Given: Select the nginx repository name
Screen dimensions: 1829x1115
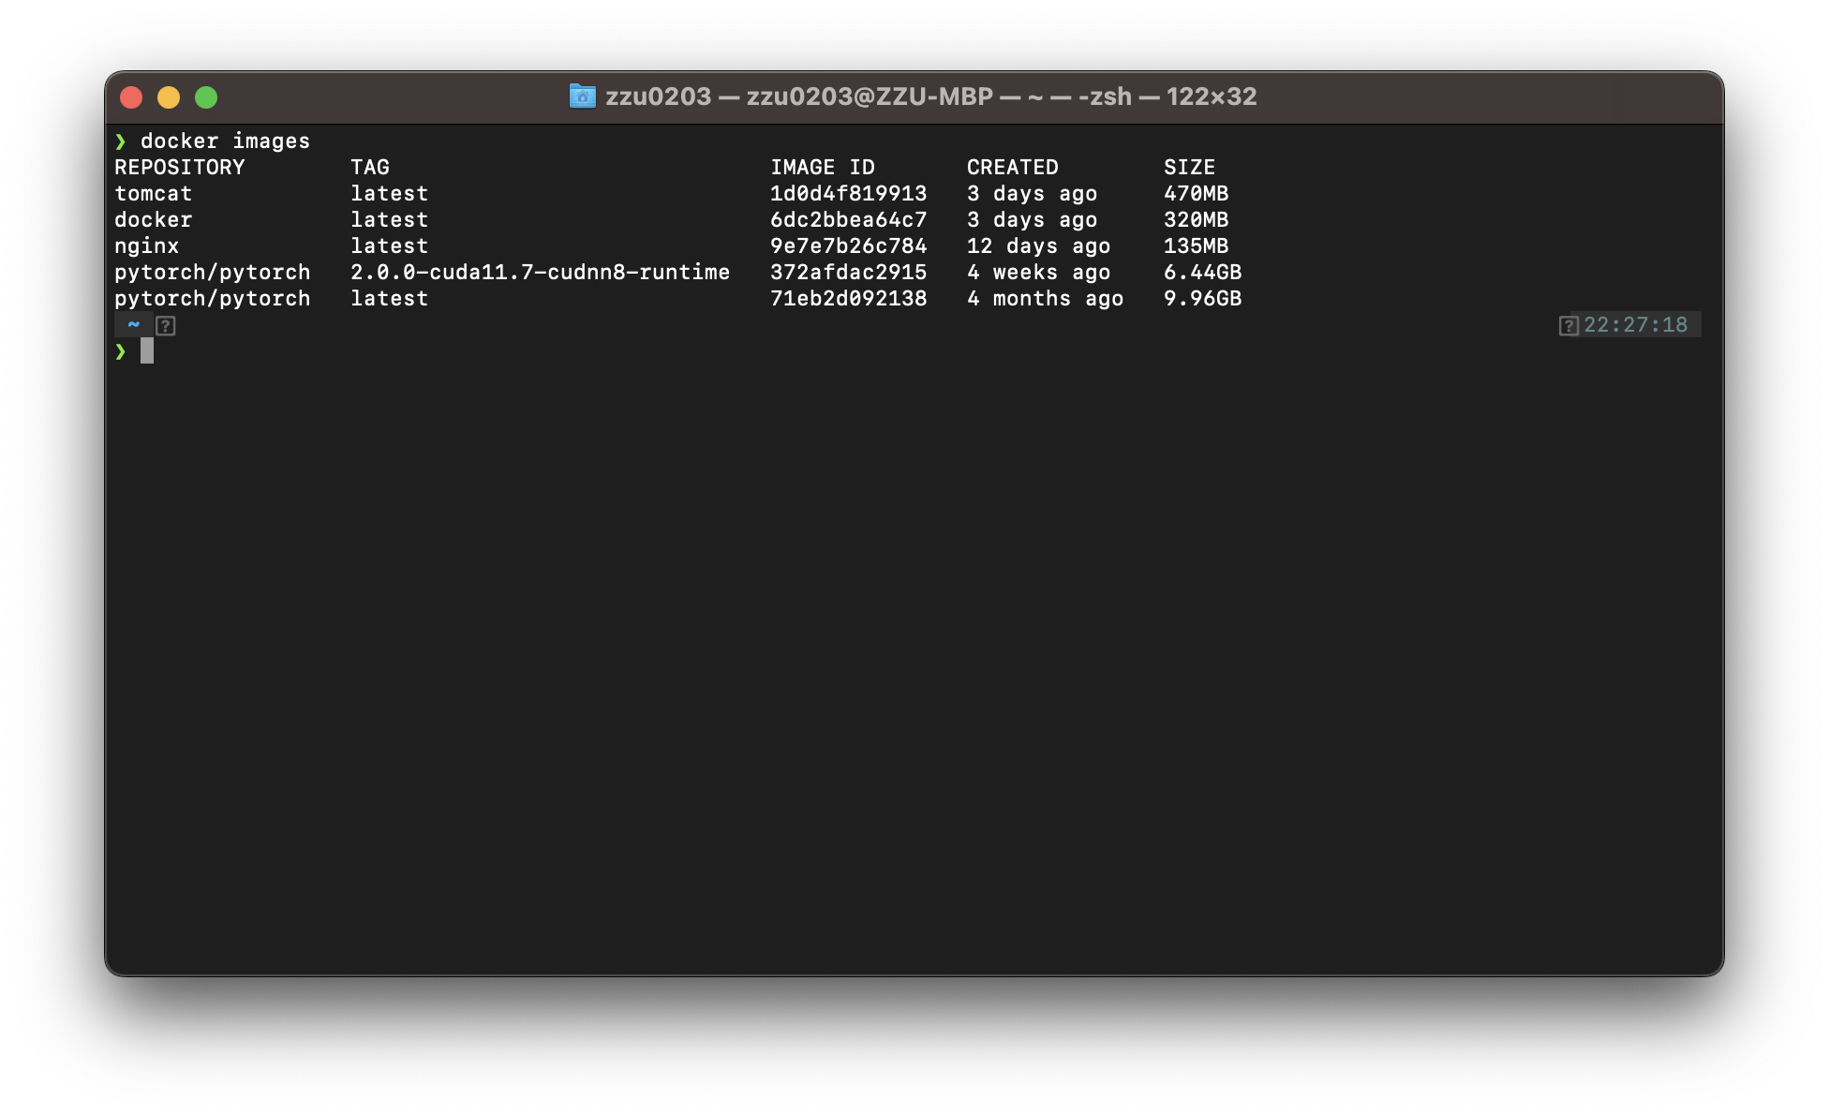Looking at the screenshot, I should point(146,246).
